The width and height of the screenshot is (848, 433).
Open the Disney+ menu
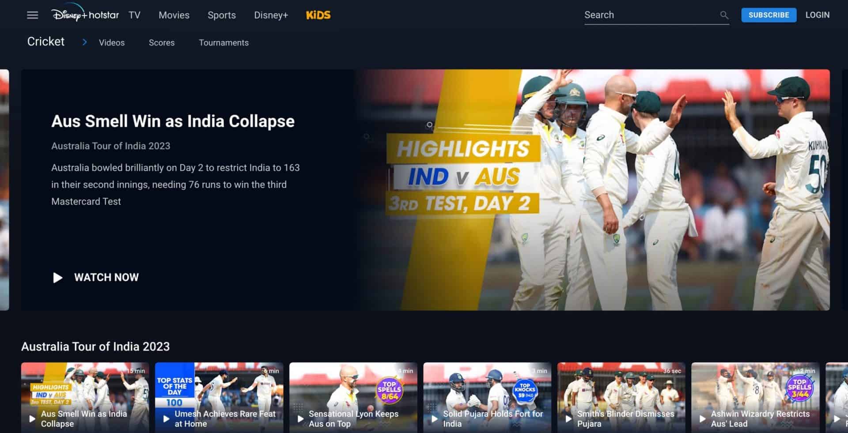(x=271, y=15)
